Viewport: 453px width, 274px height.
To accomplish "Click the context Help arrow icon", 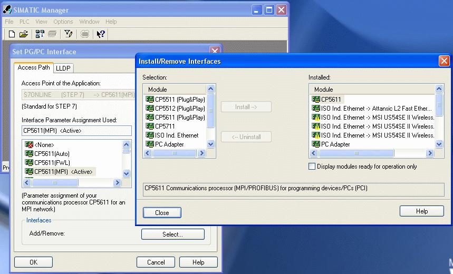I will [x=101, y=34].
